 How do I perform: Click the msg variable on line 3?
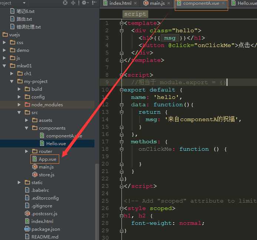pos(170,38)
